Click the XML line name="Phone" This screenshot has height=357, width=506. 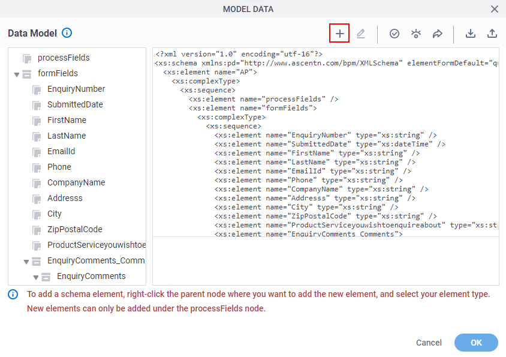(x=309, y=180)
